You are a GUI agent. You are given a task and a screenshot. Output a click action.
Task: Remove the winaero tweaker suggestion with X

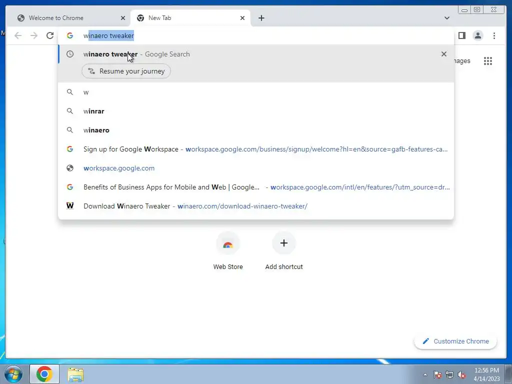pyautogui.click(x=444, y=54)
